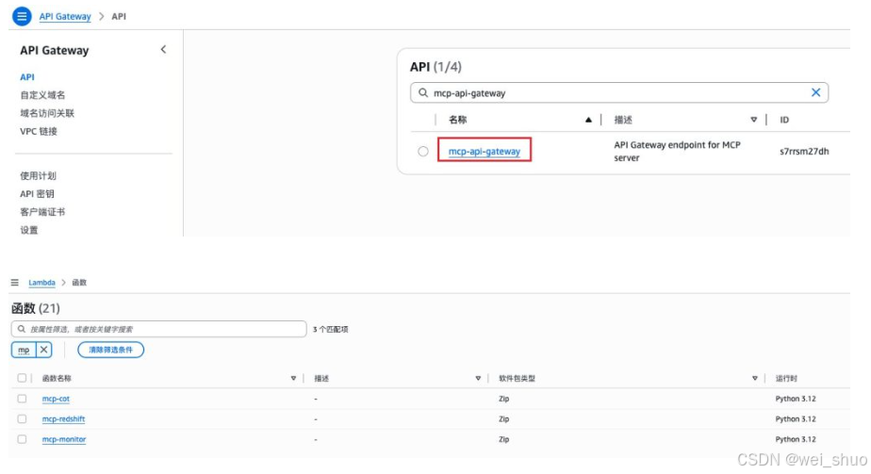Click Python 3.12 runtime in mcp-cot row
This screenshot has width=871, height=474.
click(796, 399)
